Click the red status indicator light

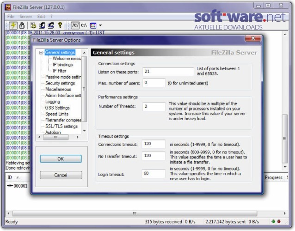279,221
